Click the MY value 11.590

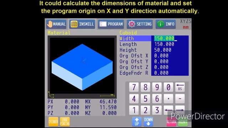point(108,107)
